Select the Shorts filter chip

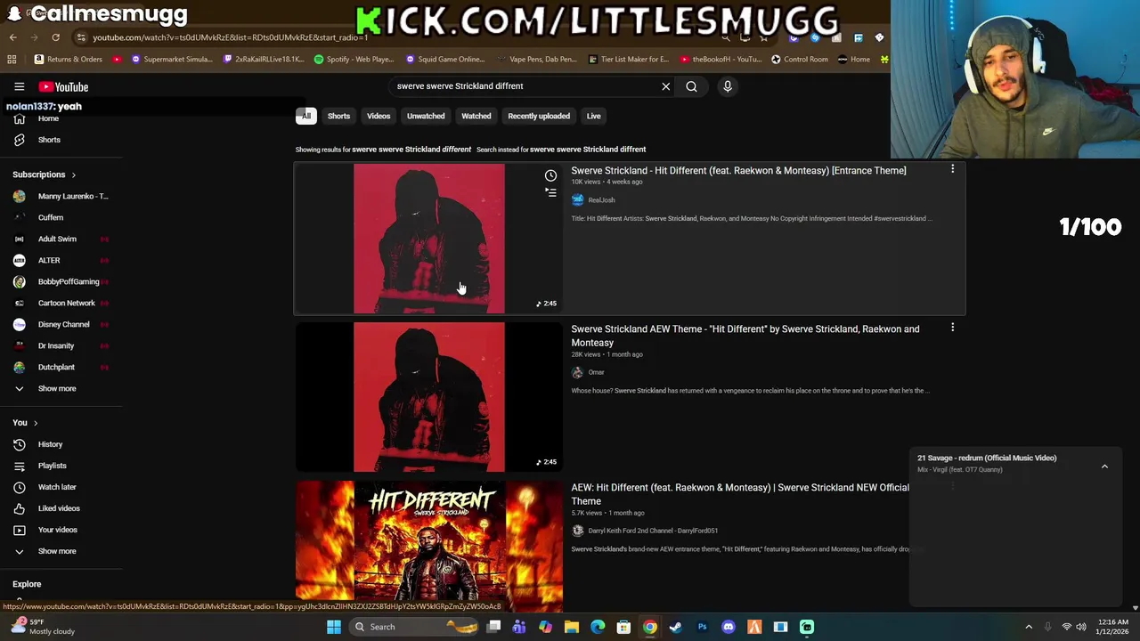(x=338, y=116)
